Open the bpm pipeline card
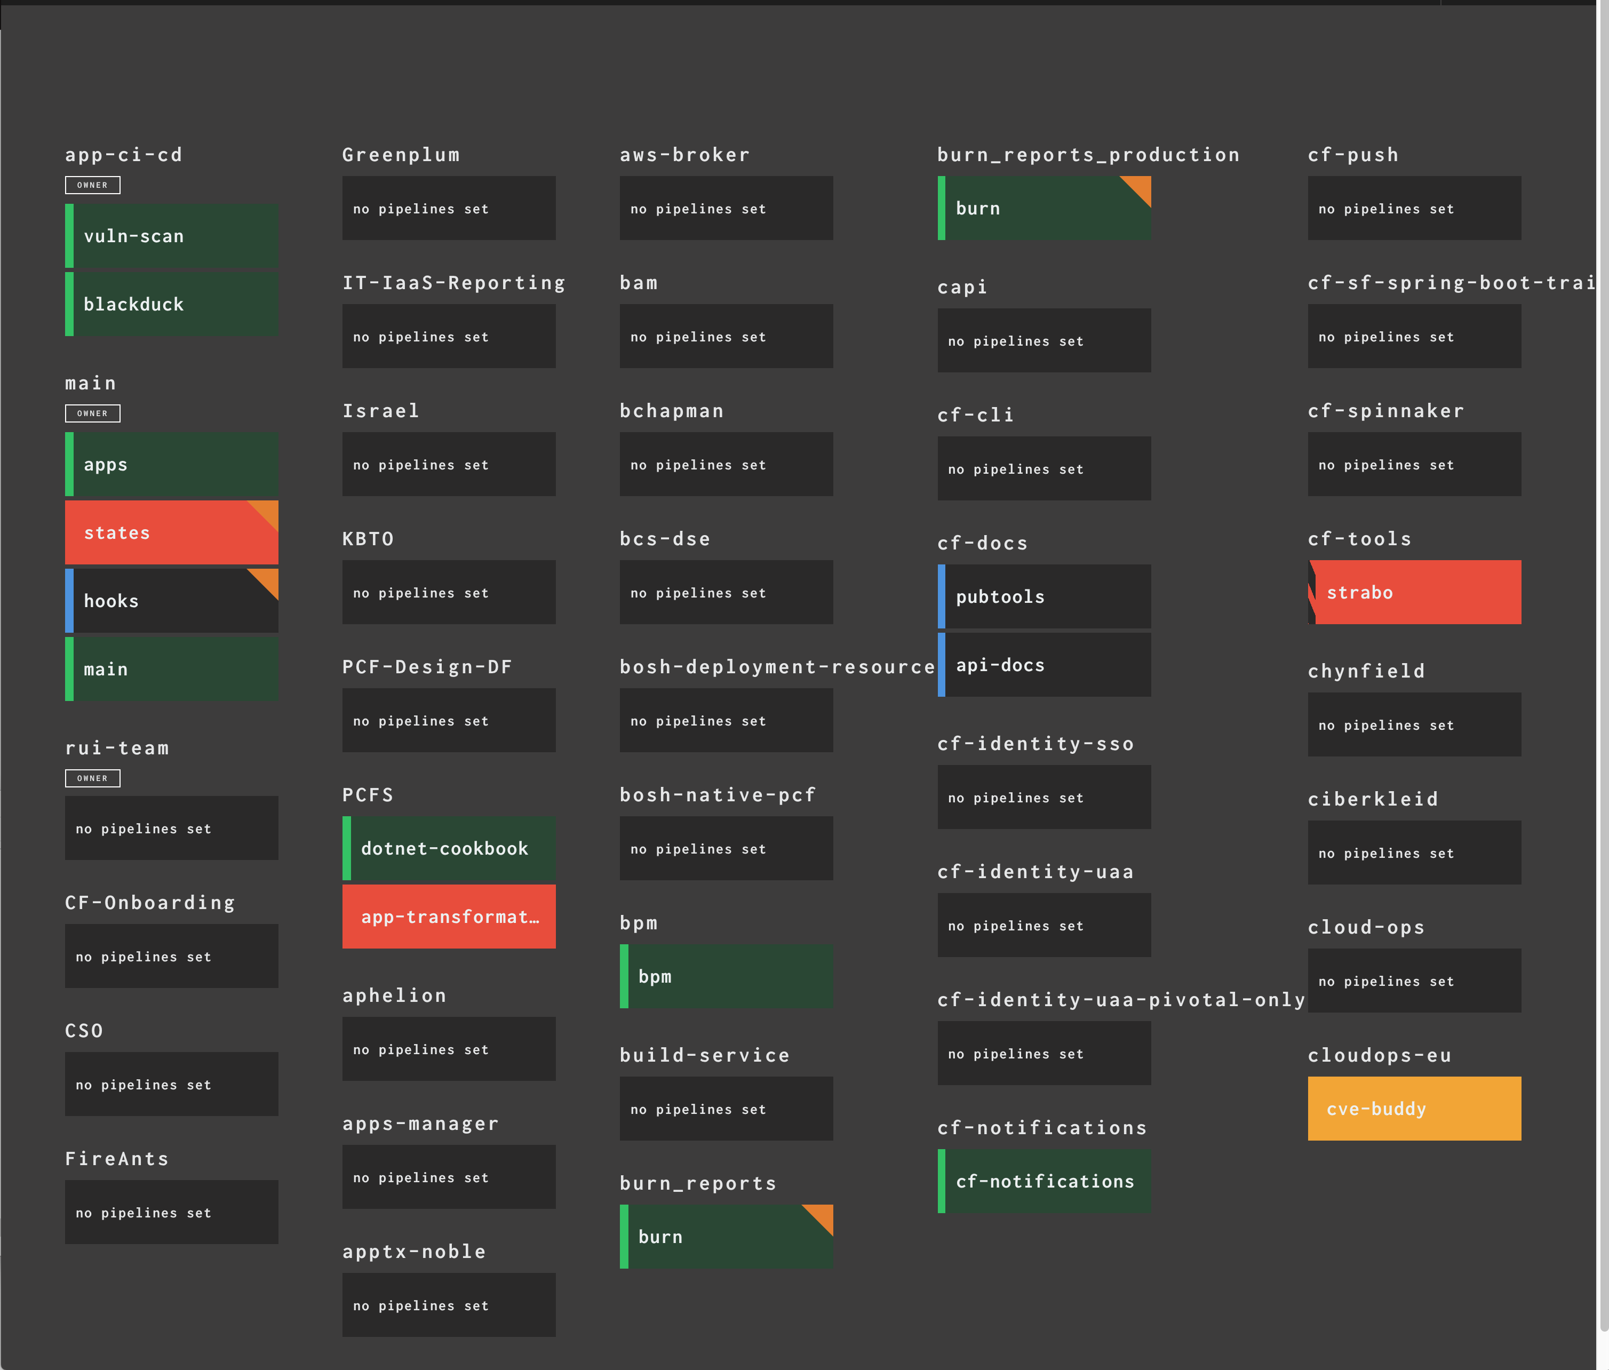1609x1370 pixels. pyautogui.click(x=726, y=976)
